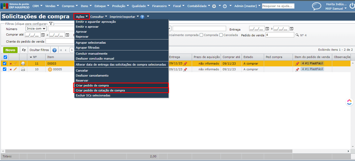
Task: Edit row 10 with pencil icon
Action: click(x=15, y=69)
